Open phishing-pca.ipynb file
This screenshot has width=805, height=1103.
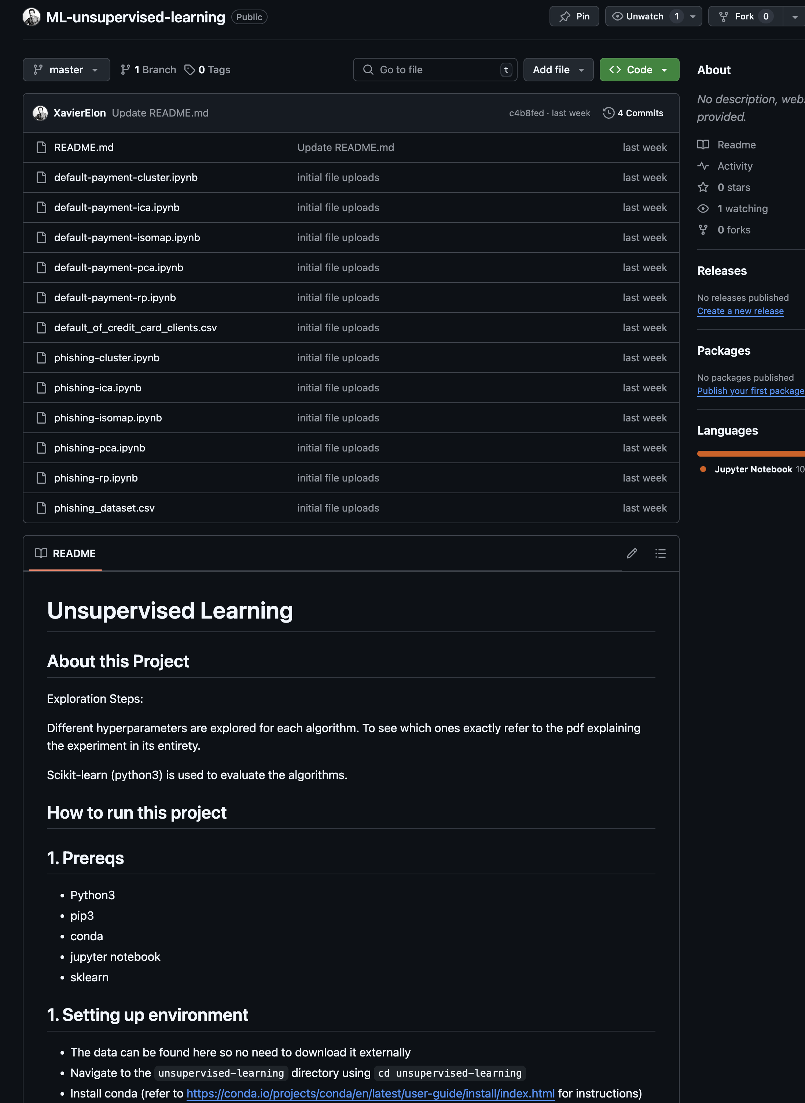tap(99, 448)
